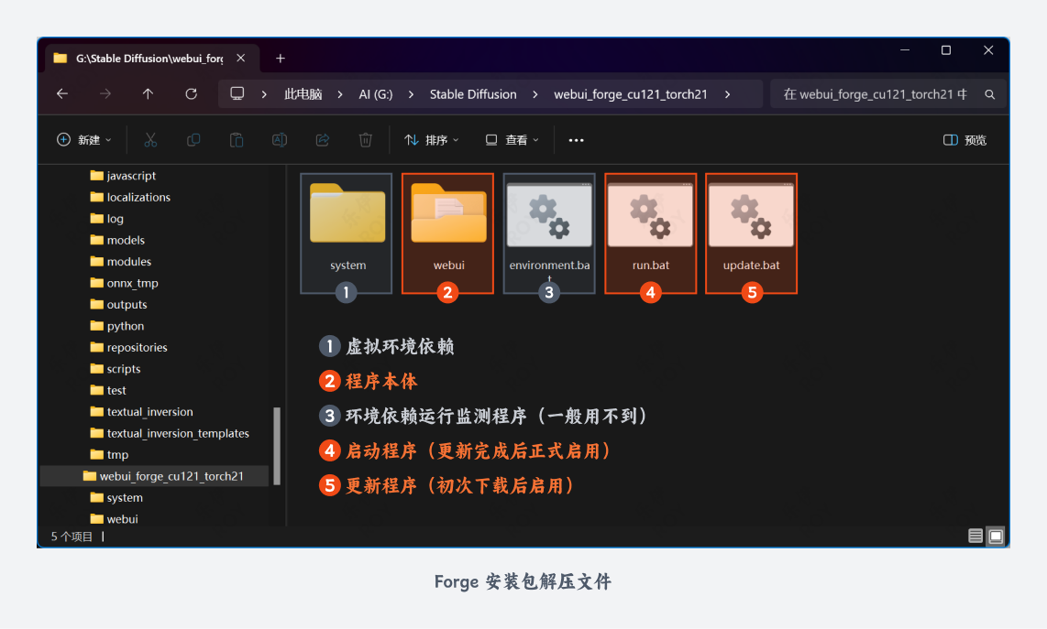
Task: Open the 查看 (View) dropdown
Action: 511,139
